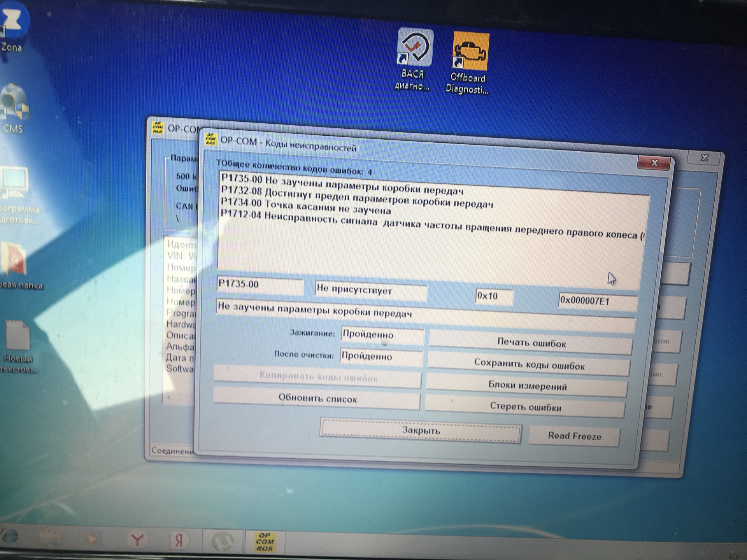The width and height of the screenshot is (747, 560).
Task: Click the Закрыть button
Action: (421, 430)
